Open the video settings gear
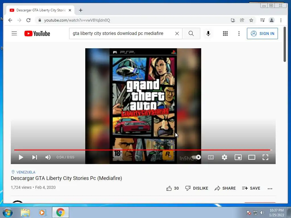 pyautogui.click(x=225, y=157)
